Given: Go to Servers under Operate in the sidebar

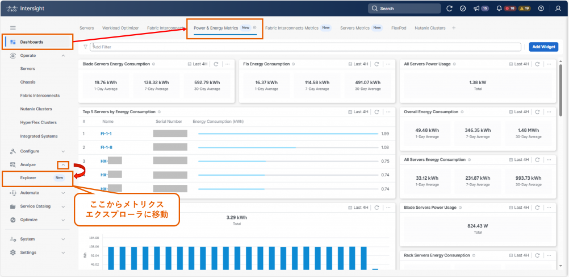Looking at the screenshot, I should pyautogui.click(x=28, y=69).
